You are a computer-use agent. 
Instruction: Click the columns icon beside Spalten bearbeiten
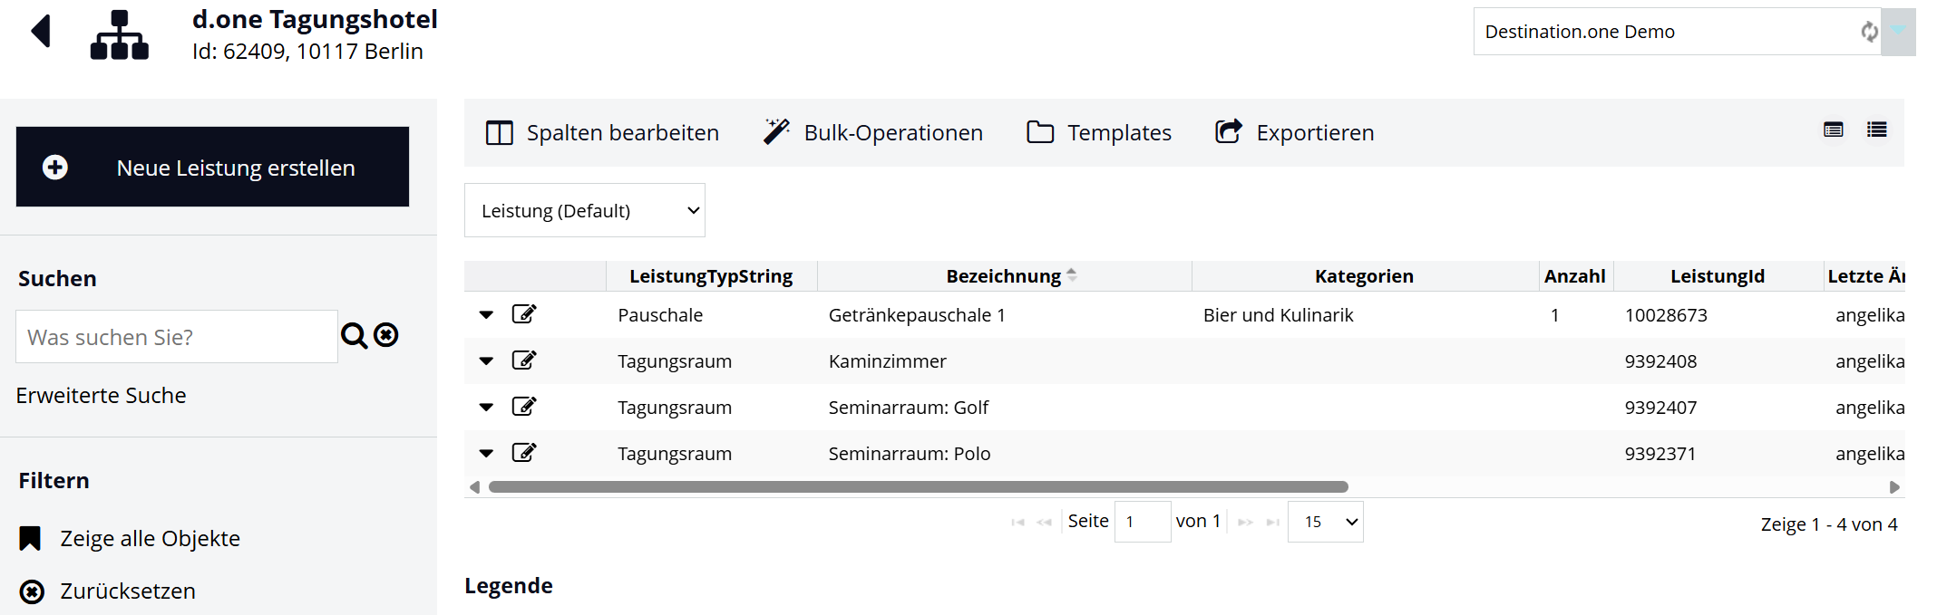pyautogui.click(x=500, y=133)
